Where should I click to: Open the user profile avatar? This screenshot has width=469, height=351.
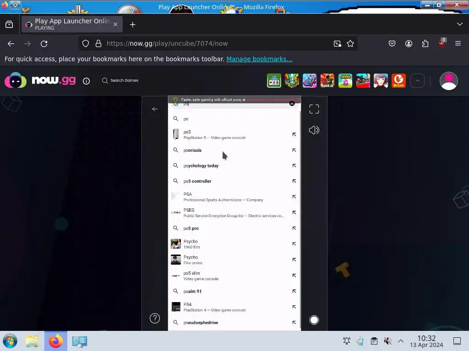coord(449,81)
